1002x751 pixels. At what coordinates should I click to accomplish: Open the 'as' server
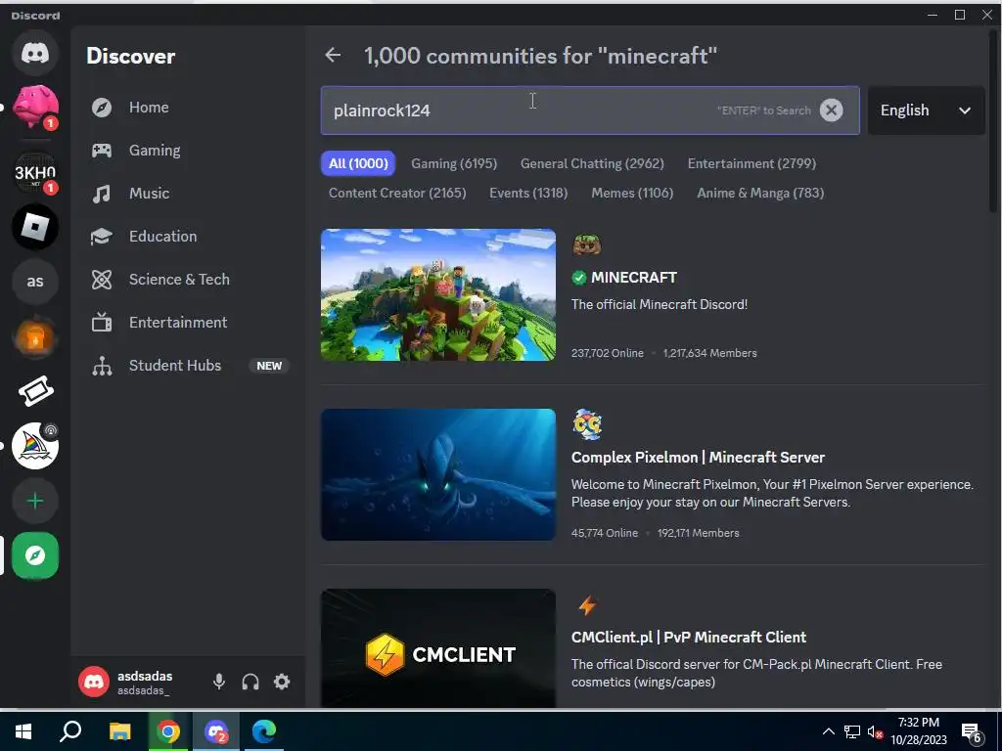[x=35, y=282]
